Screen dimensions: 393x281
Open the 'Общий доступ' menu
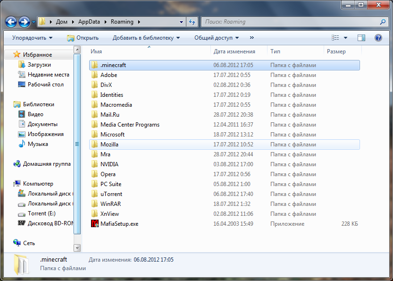tap(217, 38)
